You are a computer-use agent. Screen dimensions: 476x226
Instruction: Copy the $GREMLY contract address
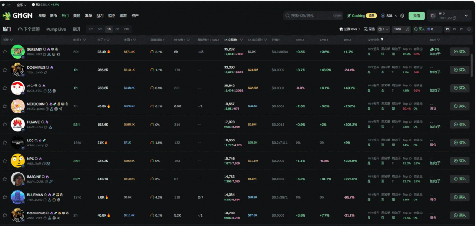point(45,54)
